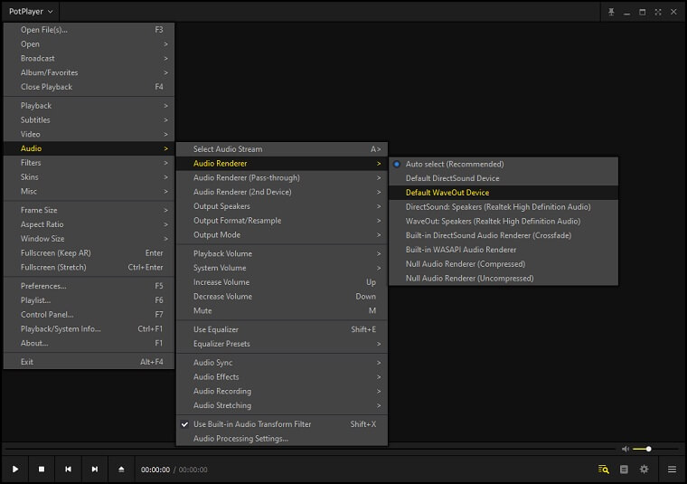Click the Play button
This screenshot has width=687, height=484.
point(15,470)
